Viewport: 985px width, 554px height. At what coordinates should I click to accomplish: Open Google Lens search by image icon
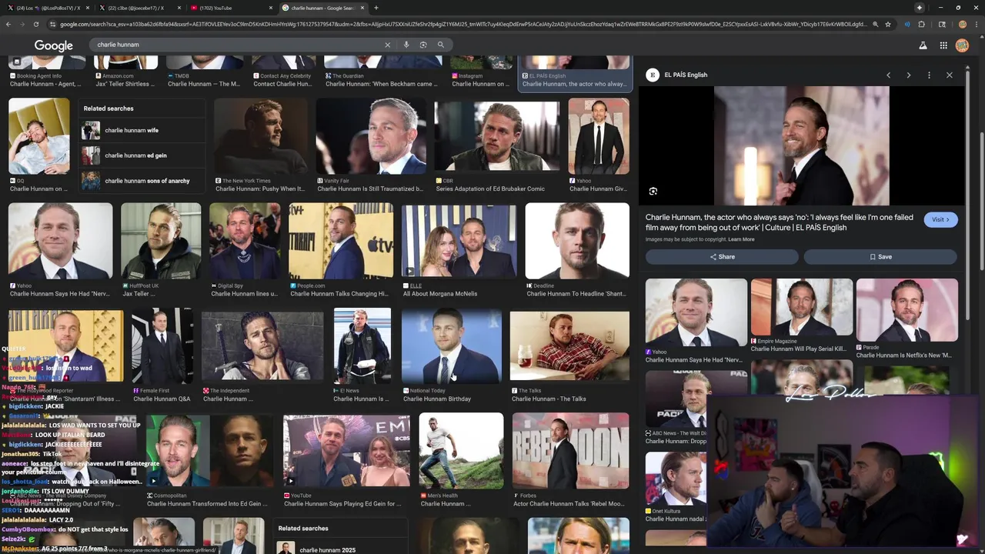[x=423, y=45]
